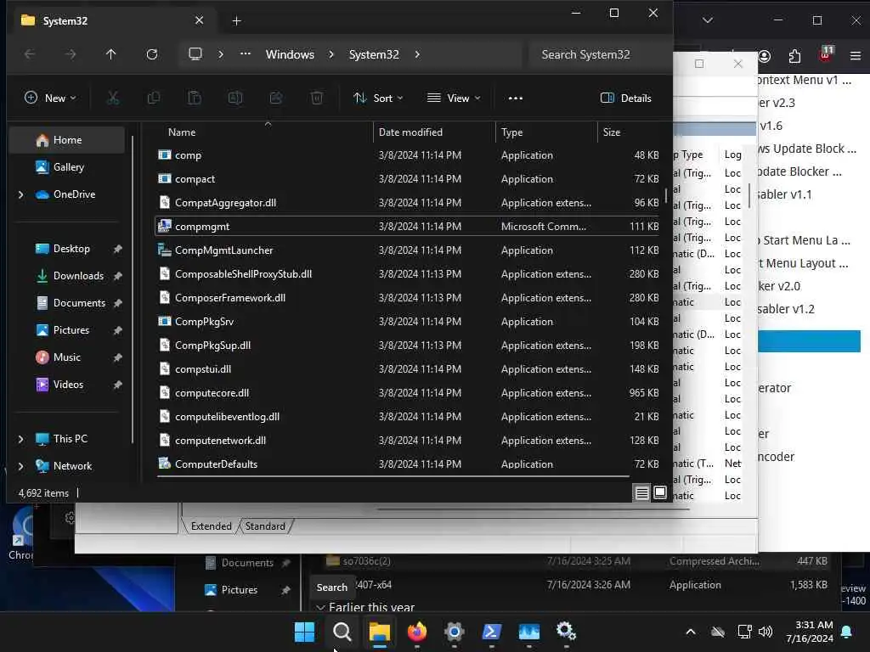This screenshot has width=870, height=652.
Task: Click the Cut scissors icon in toolbar
Action: click(x=113, y=98)
